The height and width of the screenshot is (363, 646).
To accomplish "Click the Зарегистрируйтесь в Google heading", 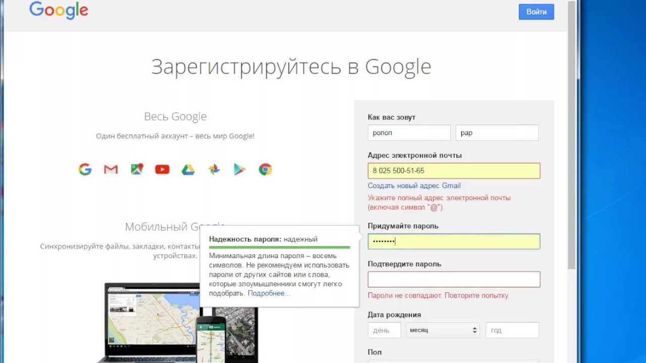I will coord(291,67).
